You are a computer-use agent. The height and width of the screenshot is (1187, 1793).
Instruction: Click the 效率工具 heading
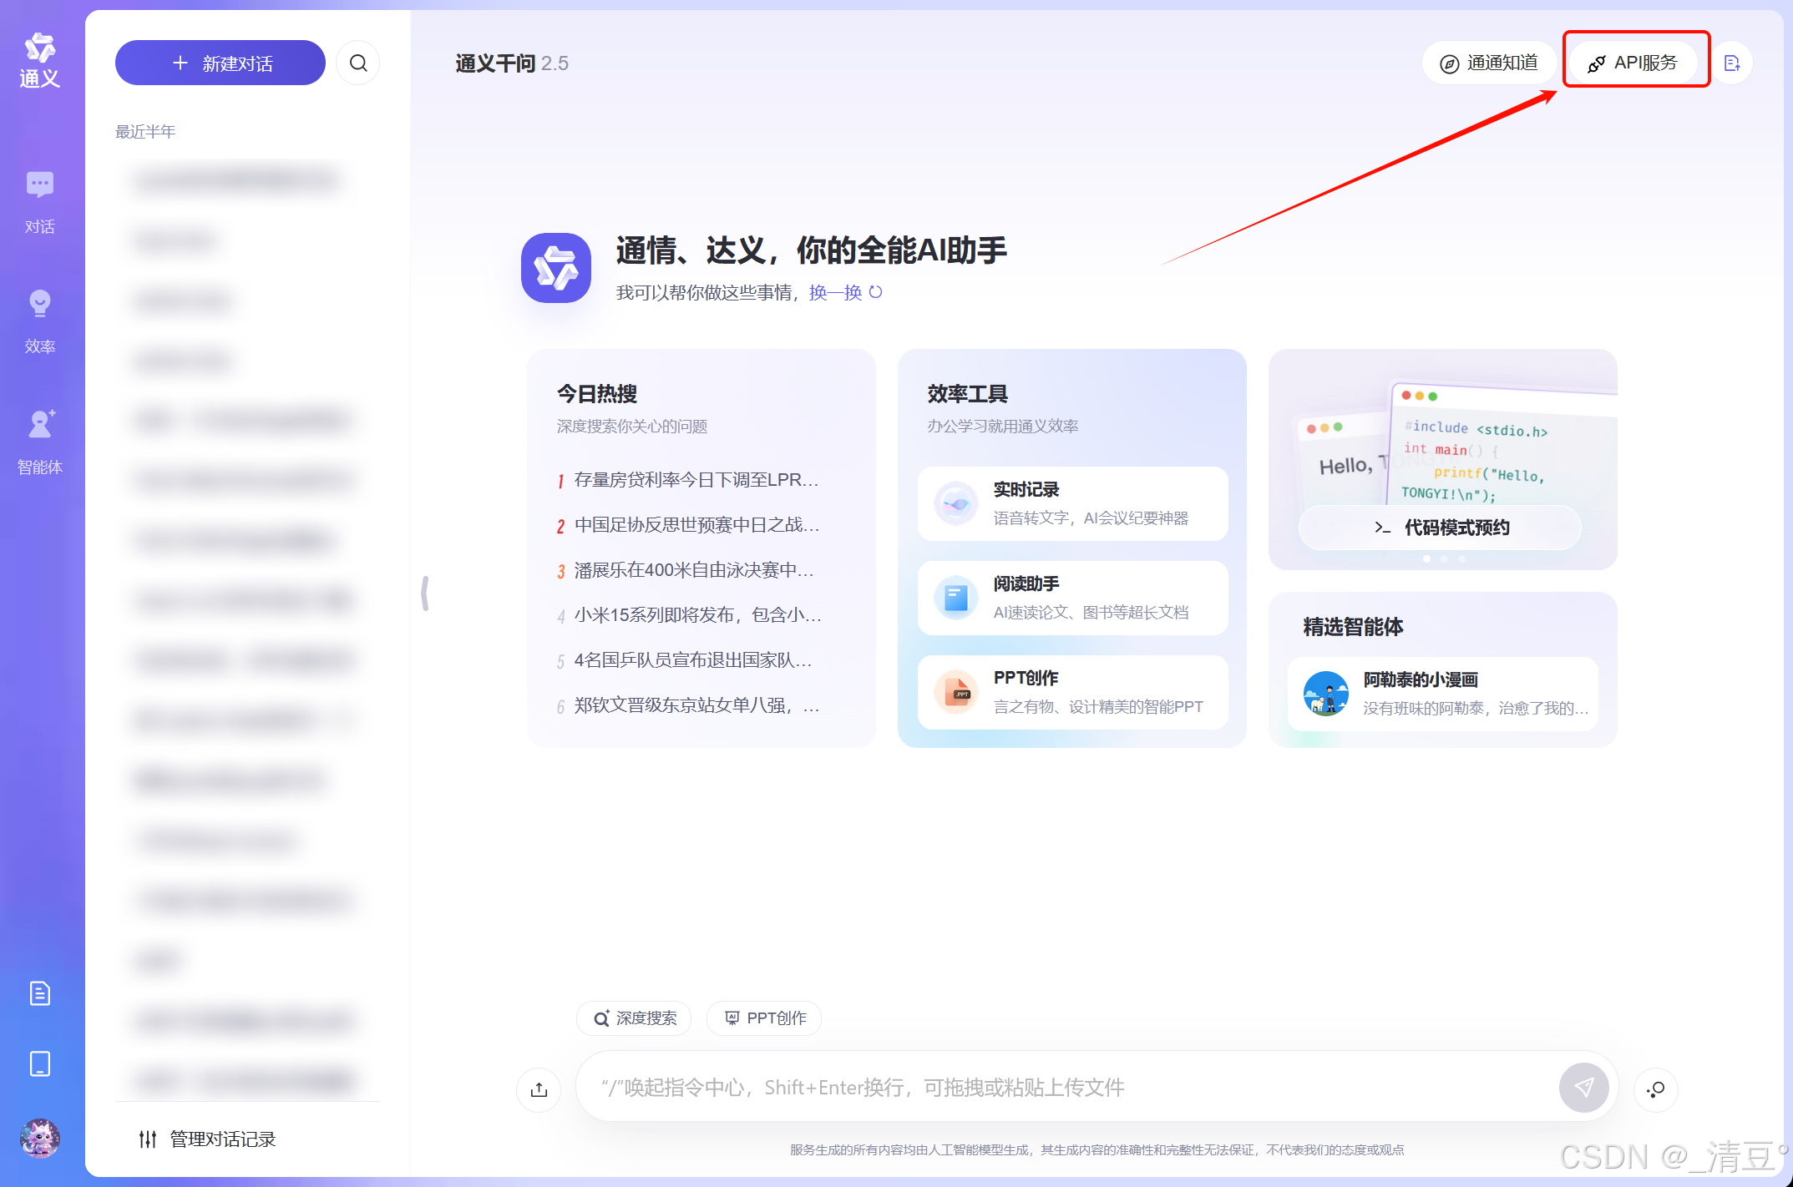click(x=967, y=393)
